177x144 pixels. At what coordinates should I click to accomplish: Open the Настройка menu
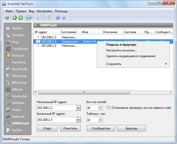point(44,11)
